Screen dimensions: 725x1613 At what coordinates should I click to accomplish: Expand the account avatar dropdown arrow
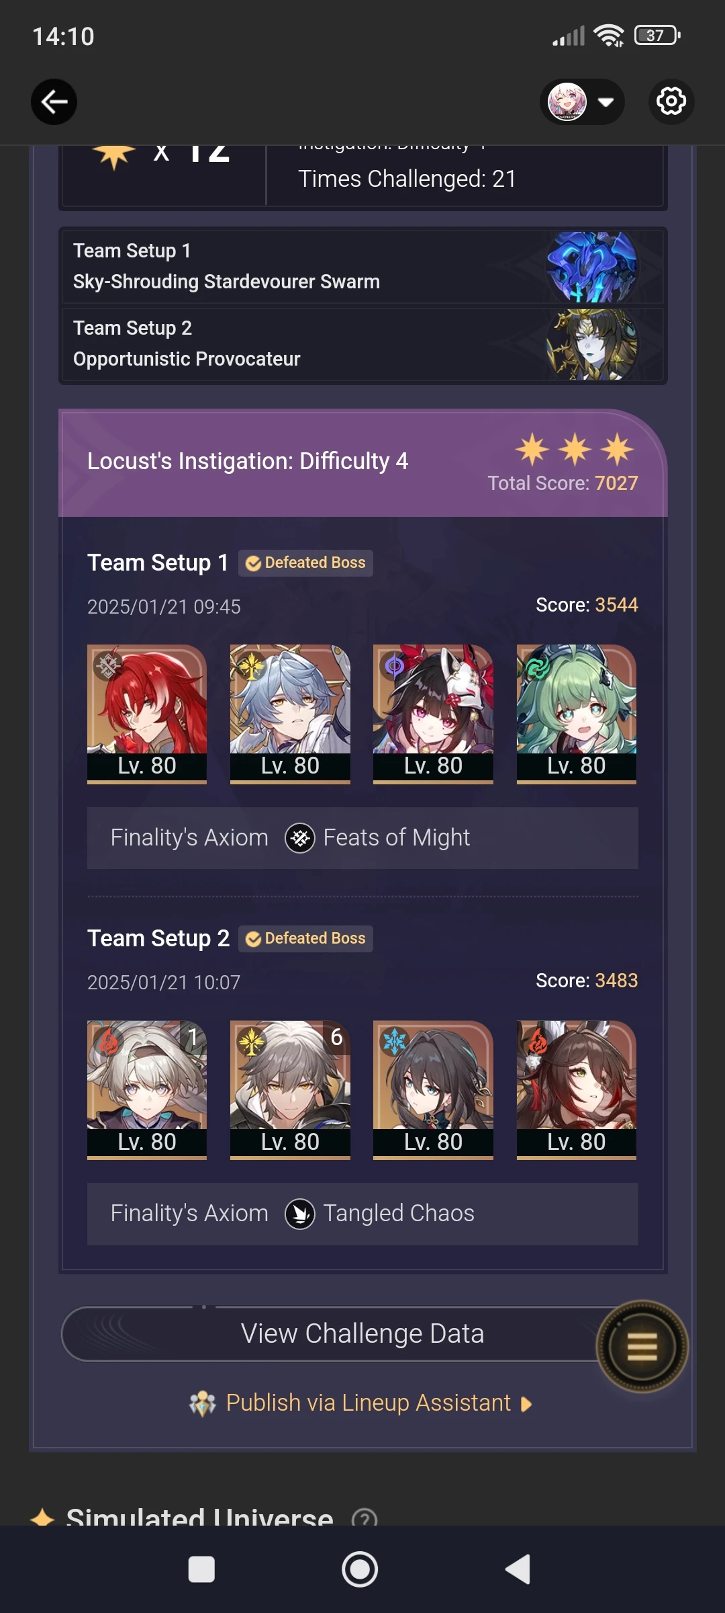pos(606,102)
